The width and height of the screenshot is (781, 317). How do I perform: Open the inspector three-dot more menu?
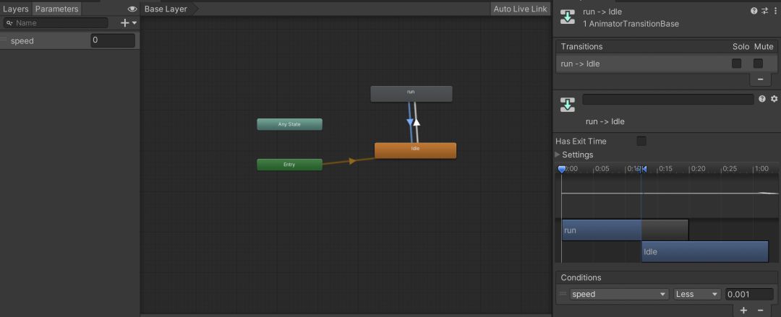click(x=775, y=11)
